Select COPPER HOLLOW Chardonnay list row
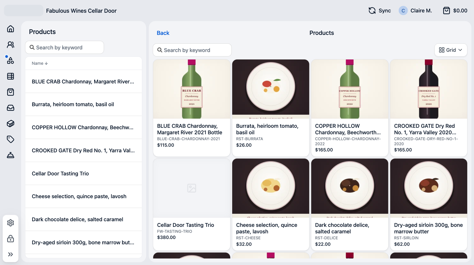Image resolution: width=474 pixels, height=265 pixels. pos(84,127)
